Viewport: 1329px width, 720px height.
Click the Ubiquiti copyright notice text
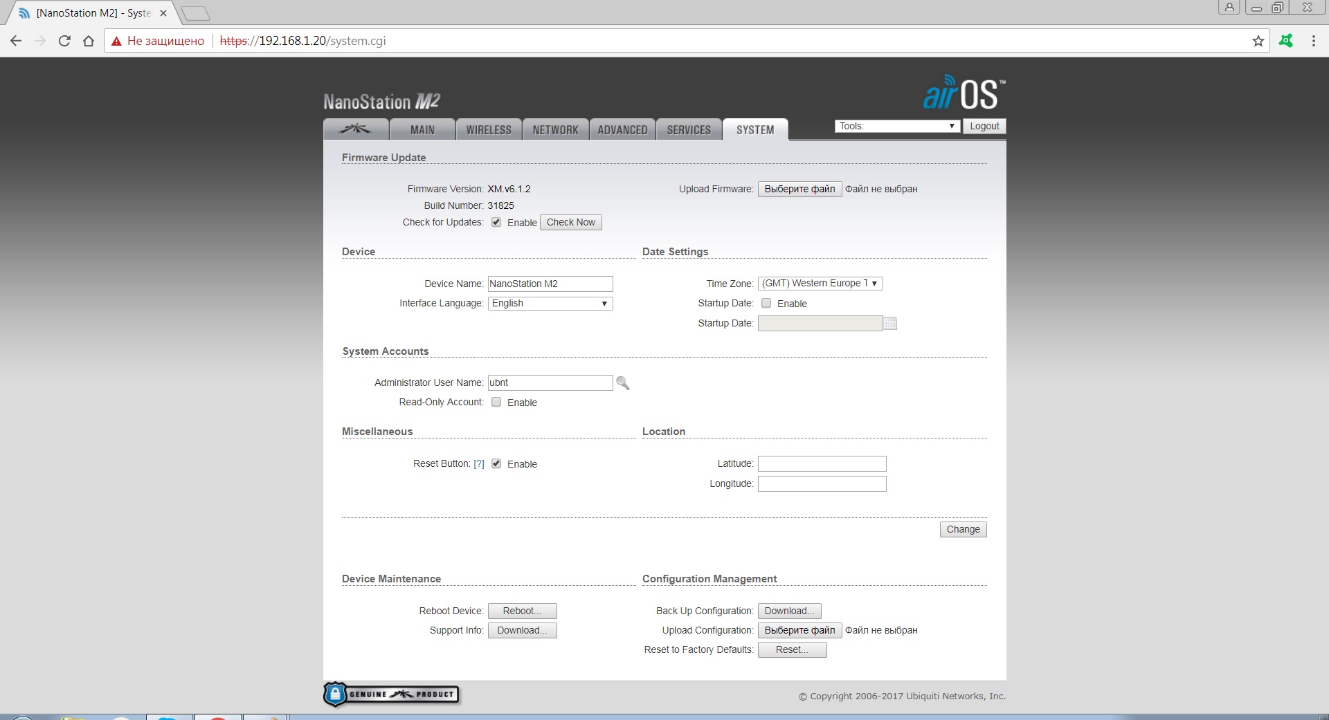pos(902,696)
